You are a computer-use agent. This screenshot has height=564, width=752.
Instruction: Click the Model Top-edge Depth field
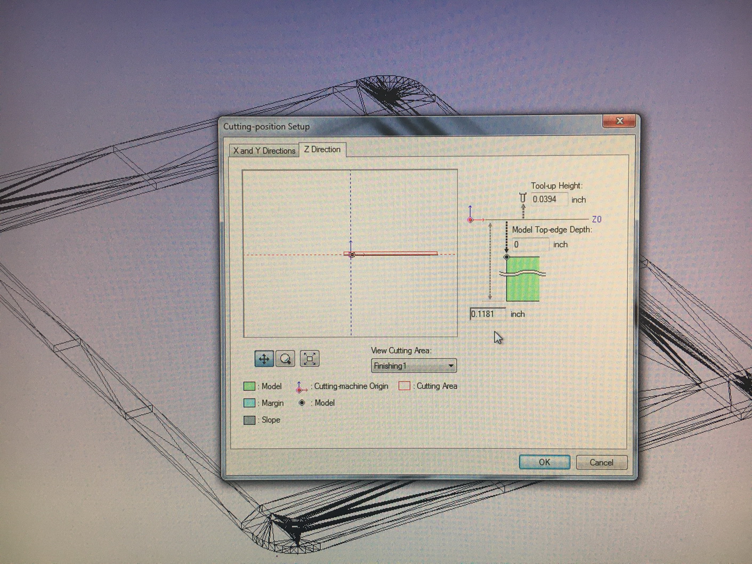click(x=530, y=245)
